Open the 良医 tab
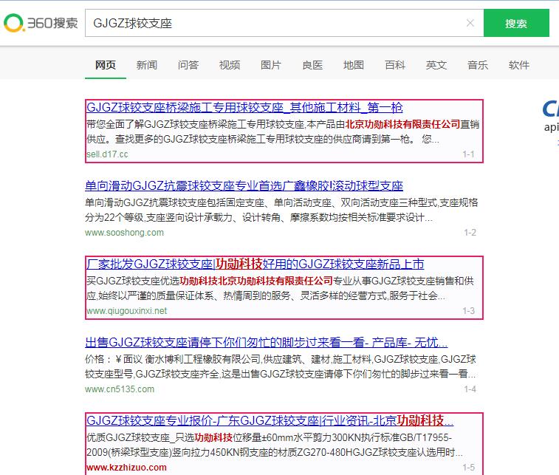559x475 pixels. pyautogui.click(x=312, y=65)
